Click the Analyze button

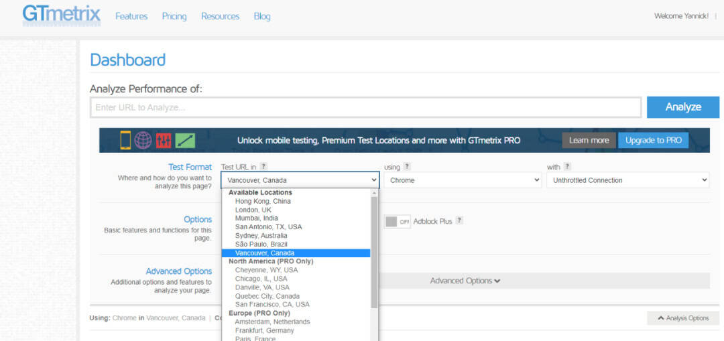coord(683,107)
